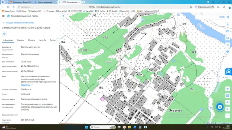
Task: Collapse the side panel with the double-arrow icon
Action: (x=63, y=16)
